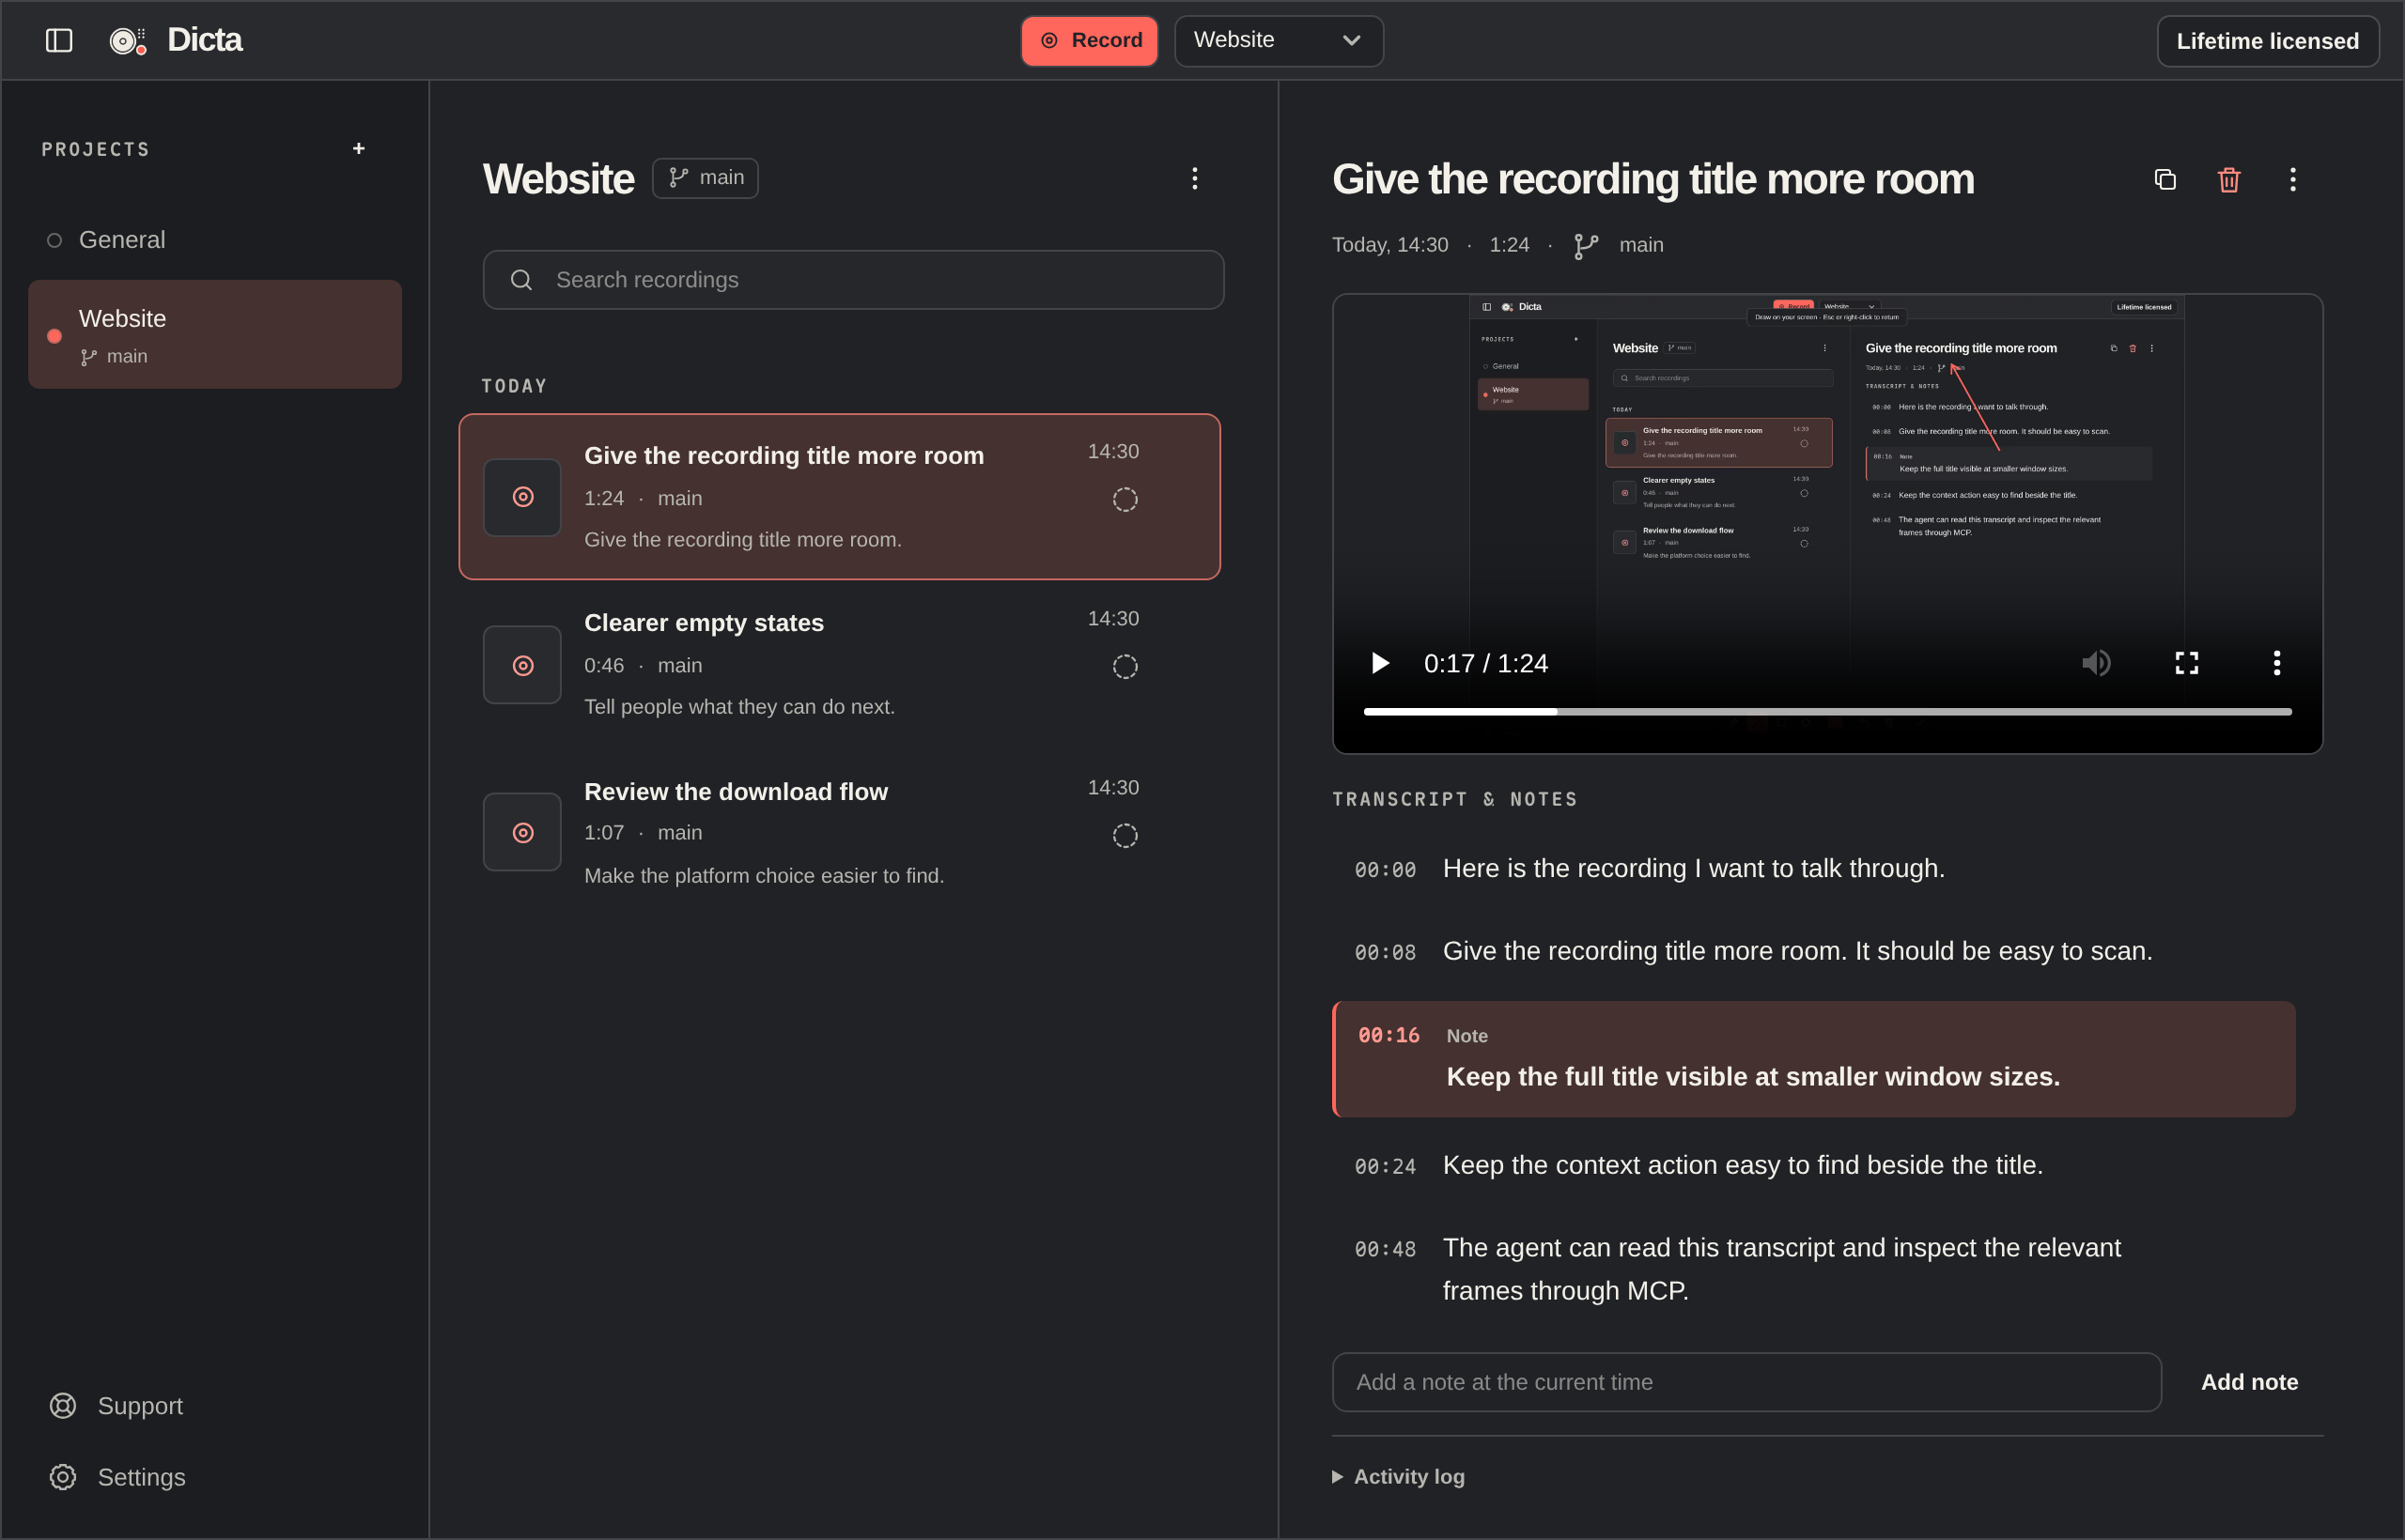Play the recording video
The image size is (2405, 1540).
[1381, 663]
